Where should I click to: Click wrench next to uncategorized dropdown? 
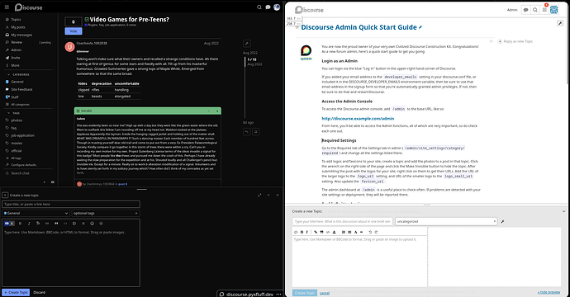502,221
